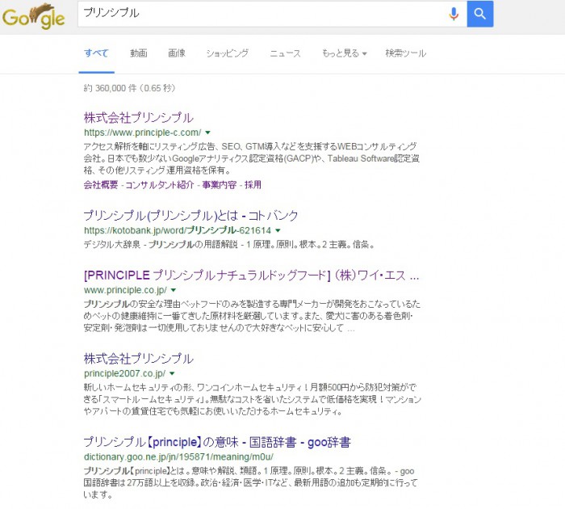The height and width of the screenshot is (509, 565).
Task: Open the 採用 sitelink
Action: point(253,185)
